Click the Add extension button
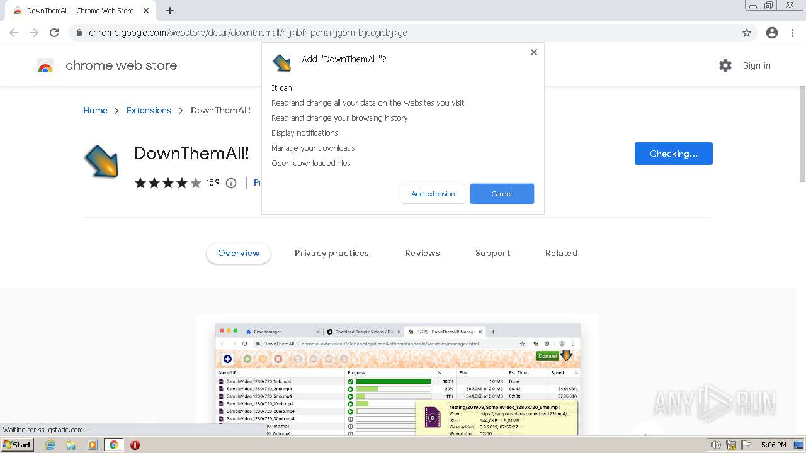Screen dimensions: 806x453 click(433, 194)
